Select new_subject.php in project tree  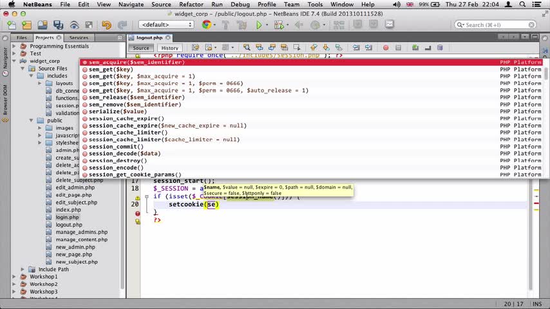click(77, 262)
